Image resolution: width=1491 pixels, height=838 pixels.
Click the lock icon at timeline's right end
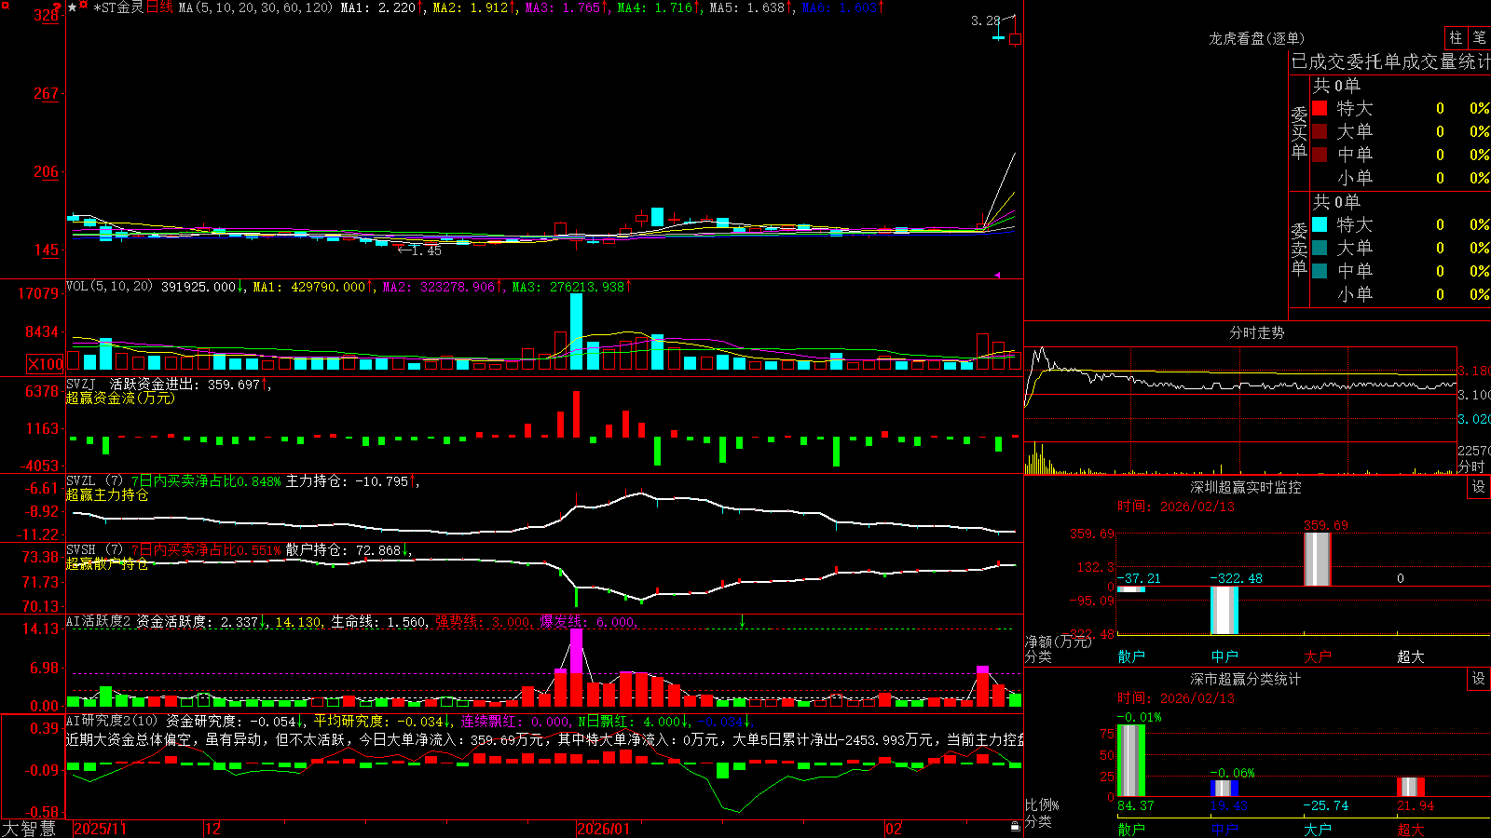[1015, 827]
